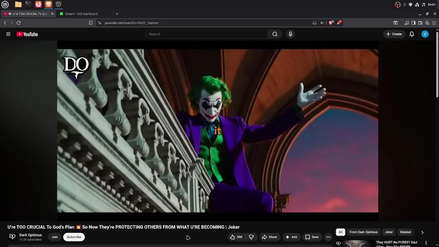The height and width of the screenshot is (247, 439).
Task: Open a new browser tab
Action: coord(117,14)
